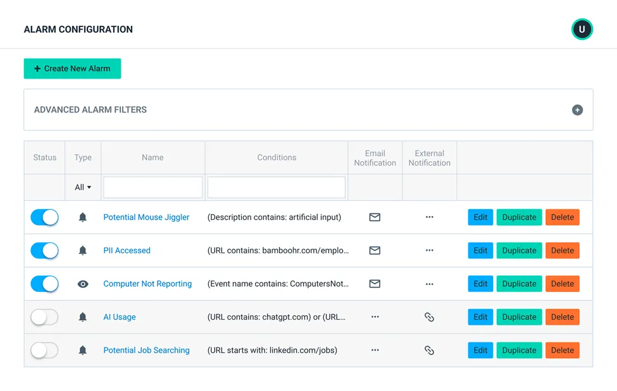Screen dimensions: 617x391
Task: Open the Potential Job Searching alarm link
Action: pyautogui.click(x=146, y=350)
